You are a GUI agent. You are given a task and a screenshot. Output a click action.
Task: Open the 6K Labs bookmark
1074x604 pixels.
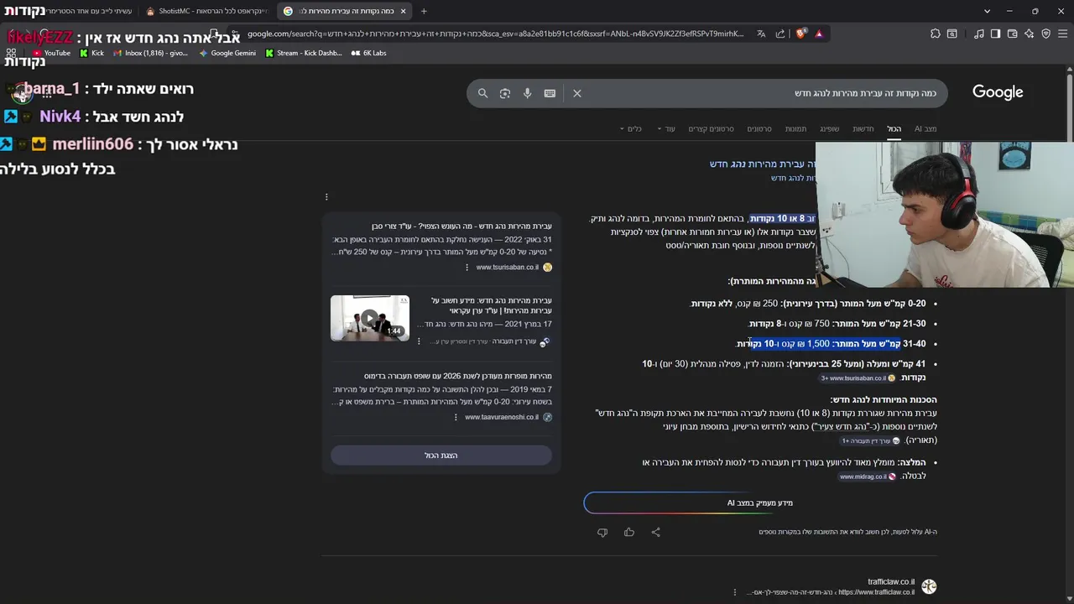tap(369, 53)
